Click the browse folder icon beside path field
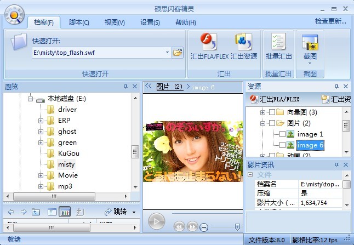This screenshot has width=354, height=245. (178, 53)
